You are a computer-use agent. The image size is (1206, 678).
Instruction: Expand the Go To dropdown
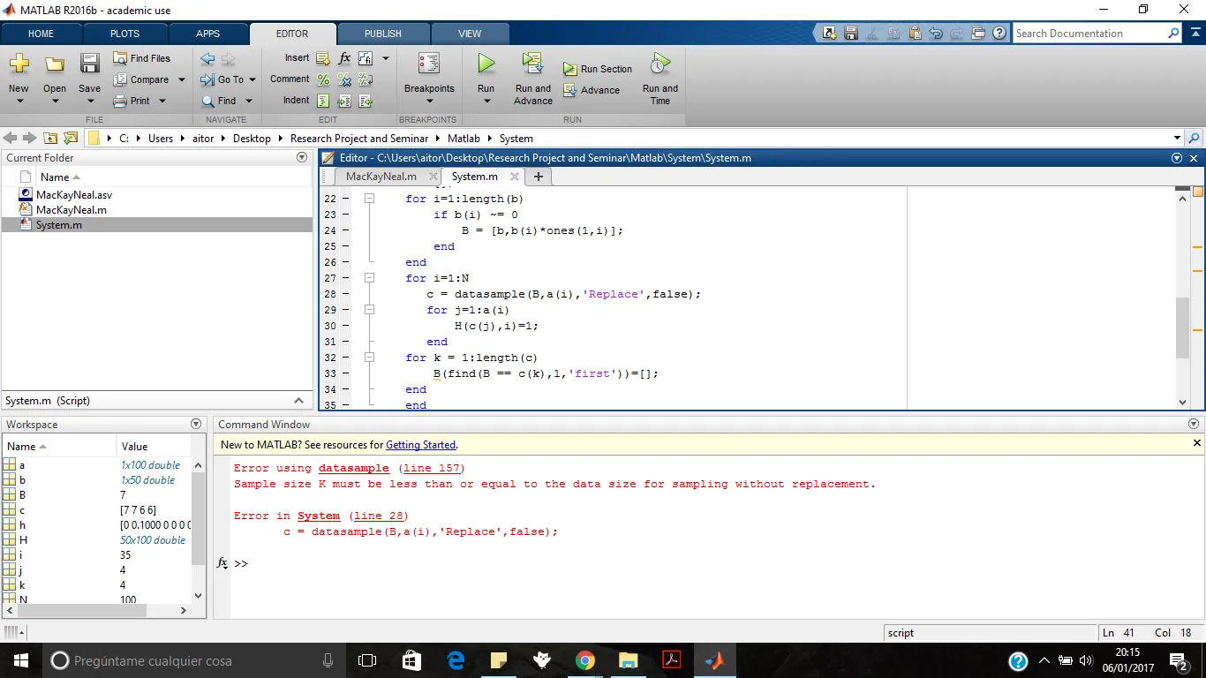pyautogui.click(x=252, y=79)
